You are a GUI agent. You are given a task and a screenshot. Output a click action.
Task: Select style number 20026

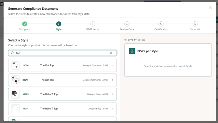pyautogui.click(x=26, y=65)
